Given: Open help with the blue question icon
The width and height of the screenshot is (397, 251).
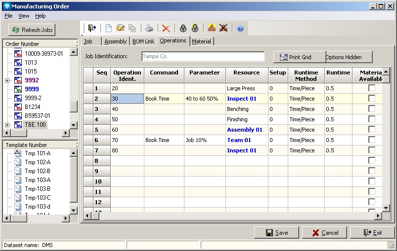Looking at the screenshot, I should 240,29.
